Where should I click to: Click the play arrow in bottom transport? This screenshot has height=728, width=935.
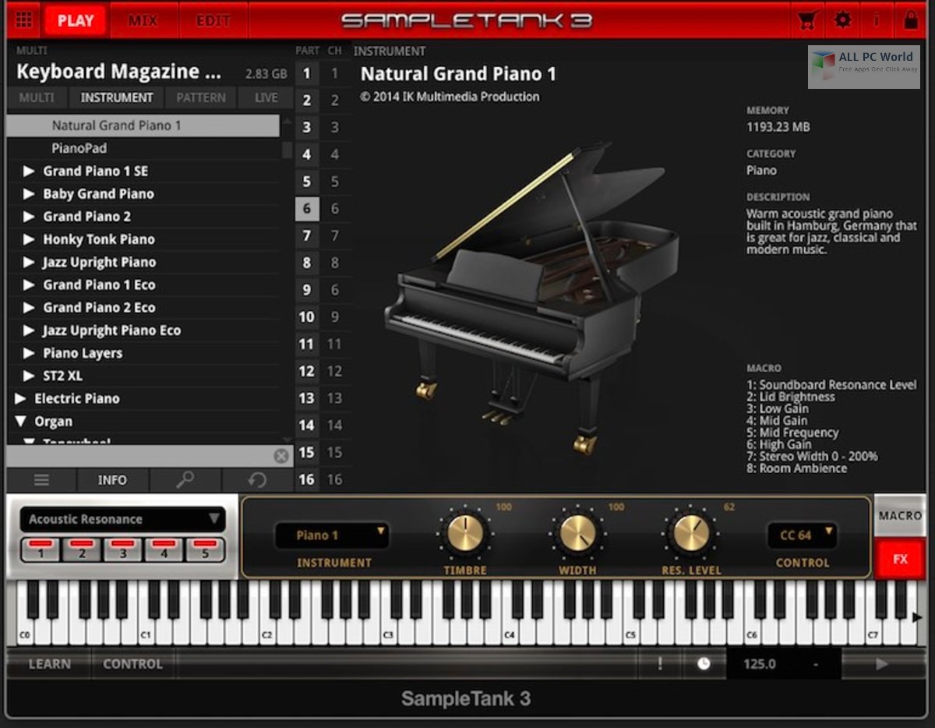[881, 664]
